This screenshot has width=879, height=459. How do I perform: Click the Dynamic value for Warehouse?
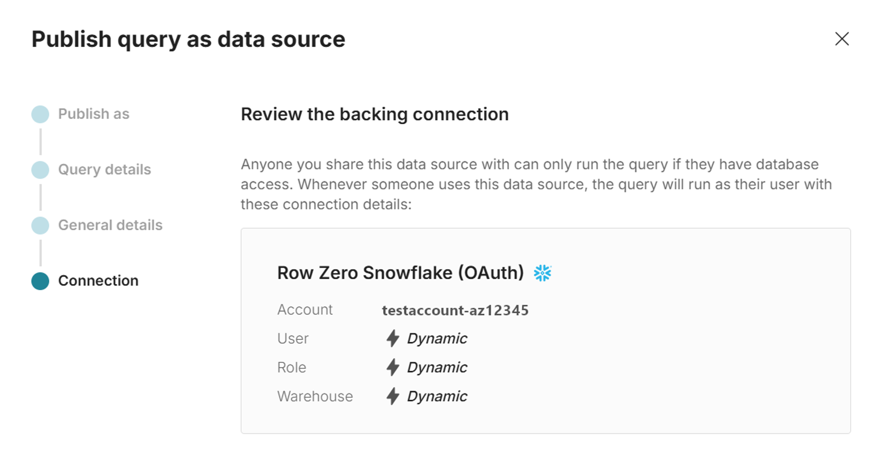[437, 396]
